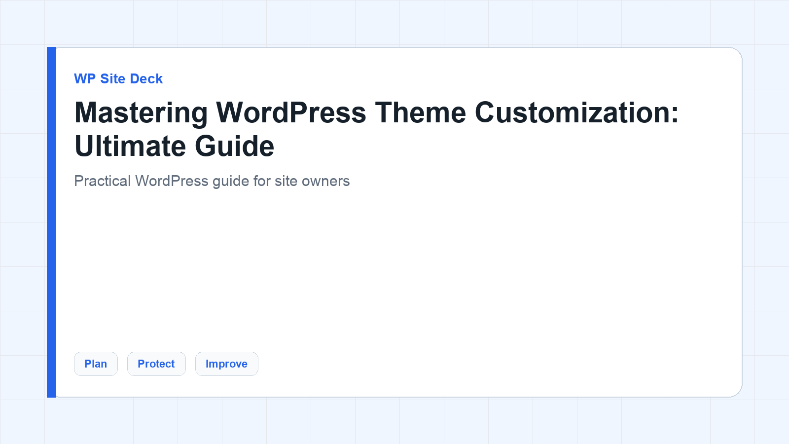Select the Protect tag
789x444 pixels.
pyautogui.click(x=156, y=364)
